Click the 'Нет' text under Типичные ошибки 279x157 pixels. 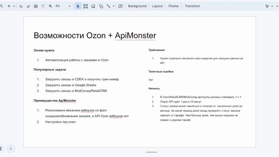(151, 80)
